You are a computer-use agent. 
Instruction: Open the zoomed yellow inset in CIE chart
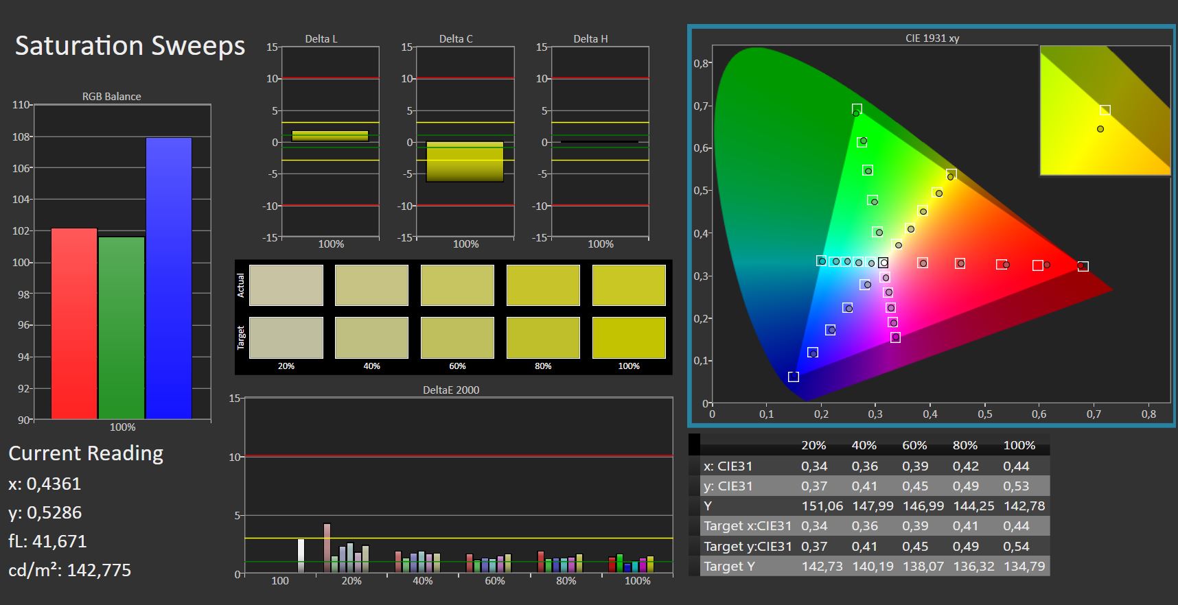click(x=1105, y=110)
